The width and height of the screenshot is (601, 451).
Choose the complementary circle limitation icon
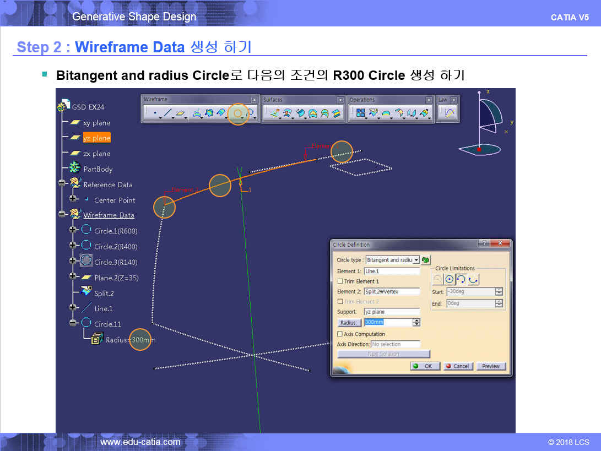[x=473, y=280]
